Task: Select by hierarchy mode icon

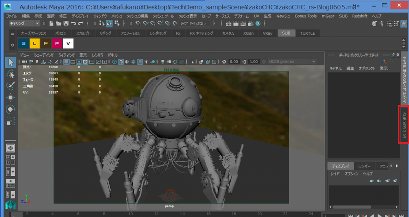Action: pyautogui.click(x=102, y=23)
